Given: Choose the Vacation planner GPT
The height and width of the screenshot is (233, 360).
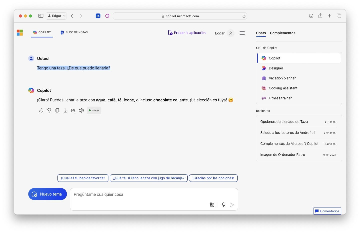Looking at the screenshot, I should (x=299, y=78).
